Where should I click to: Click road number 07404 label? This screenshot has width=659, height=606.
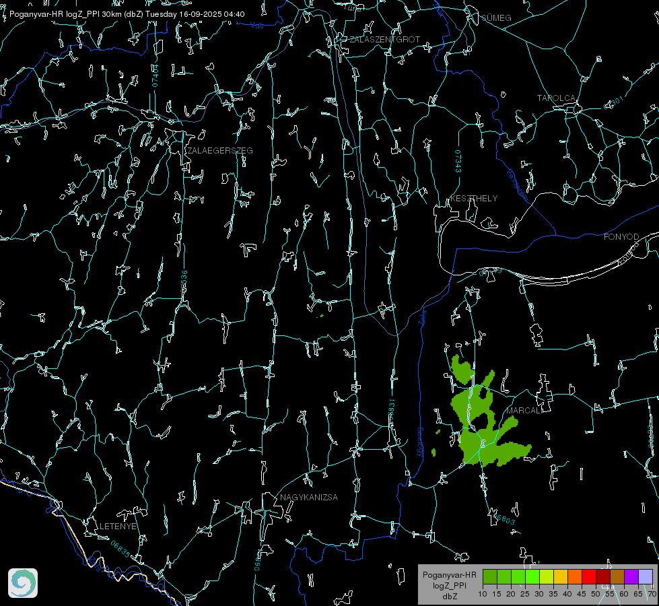(x=155, y=75)
